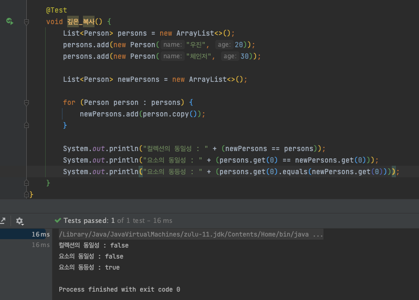This screenshot has height=300, width=419.
Task: Run the 깊은_복사 test from the gutter icon
Action: (9, 22)
